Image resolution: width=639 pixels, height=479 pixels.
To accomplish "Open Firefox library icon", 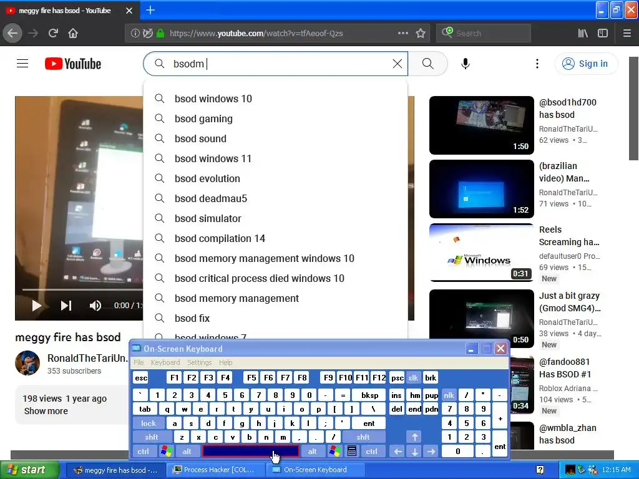I will (583, 33).
